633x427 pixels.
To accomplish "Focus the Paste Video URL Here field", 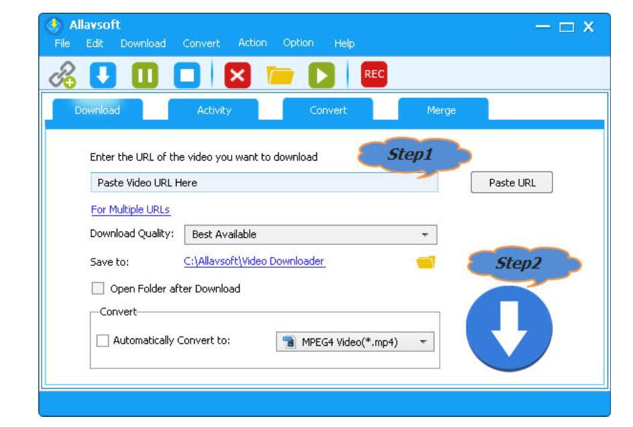I will click(264, 183).
